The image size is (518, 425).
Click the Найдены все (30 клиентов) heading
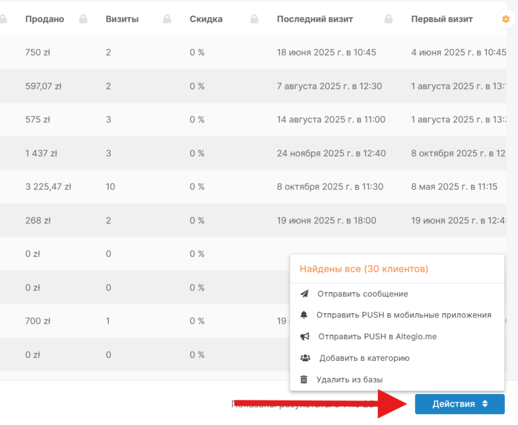[364, 269]
